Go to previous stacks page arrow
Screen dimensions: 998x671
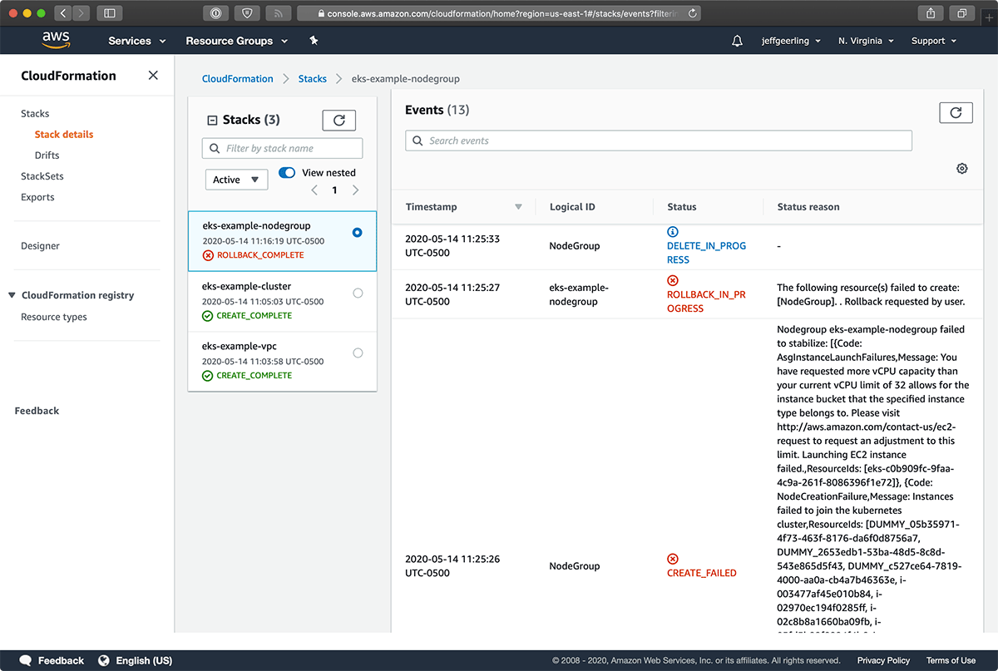pyautogui.click(x=314, y=190)
